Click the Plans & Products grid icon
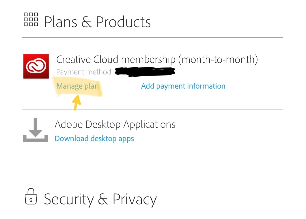306x219 pixels. [31, 20]
